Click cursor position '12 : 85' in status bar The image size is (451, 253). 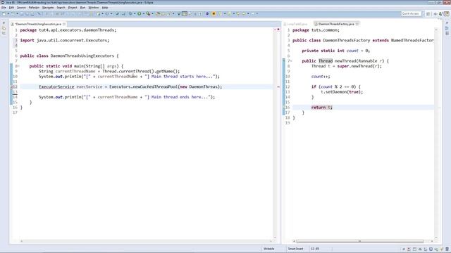click(x=315, y=249)
